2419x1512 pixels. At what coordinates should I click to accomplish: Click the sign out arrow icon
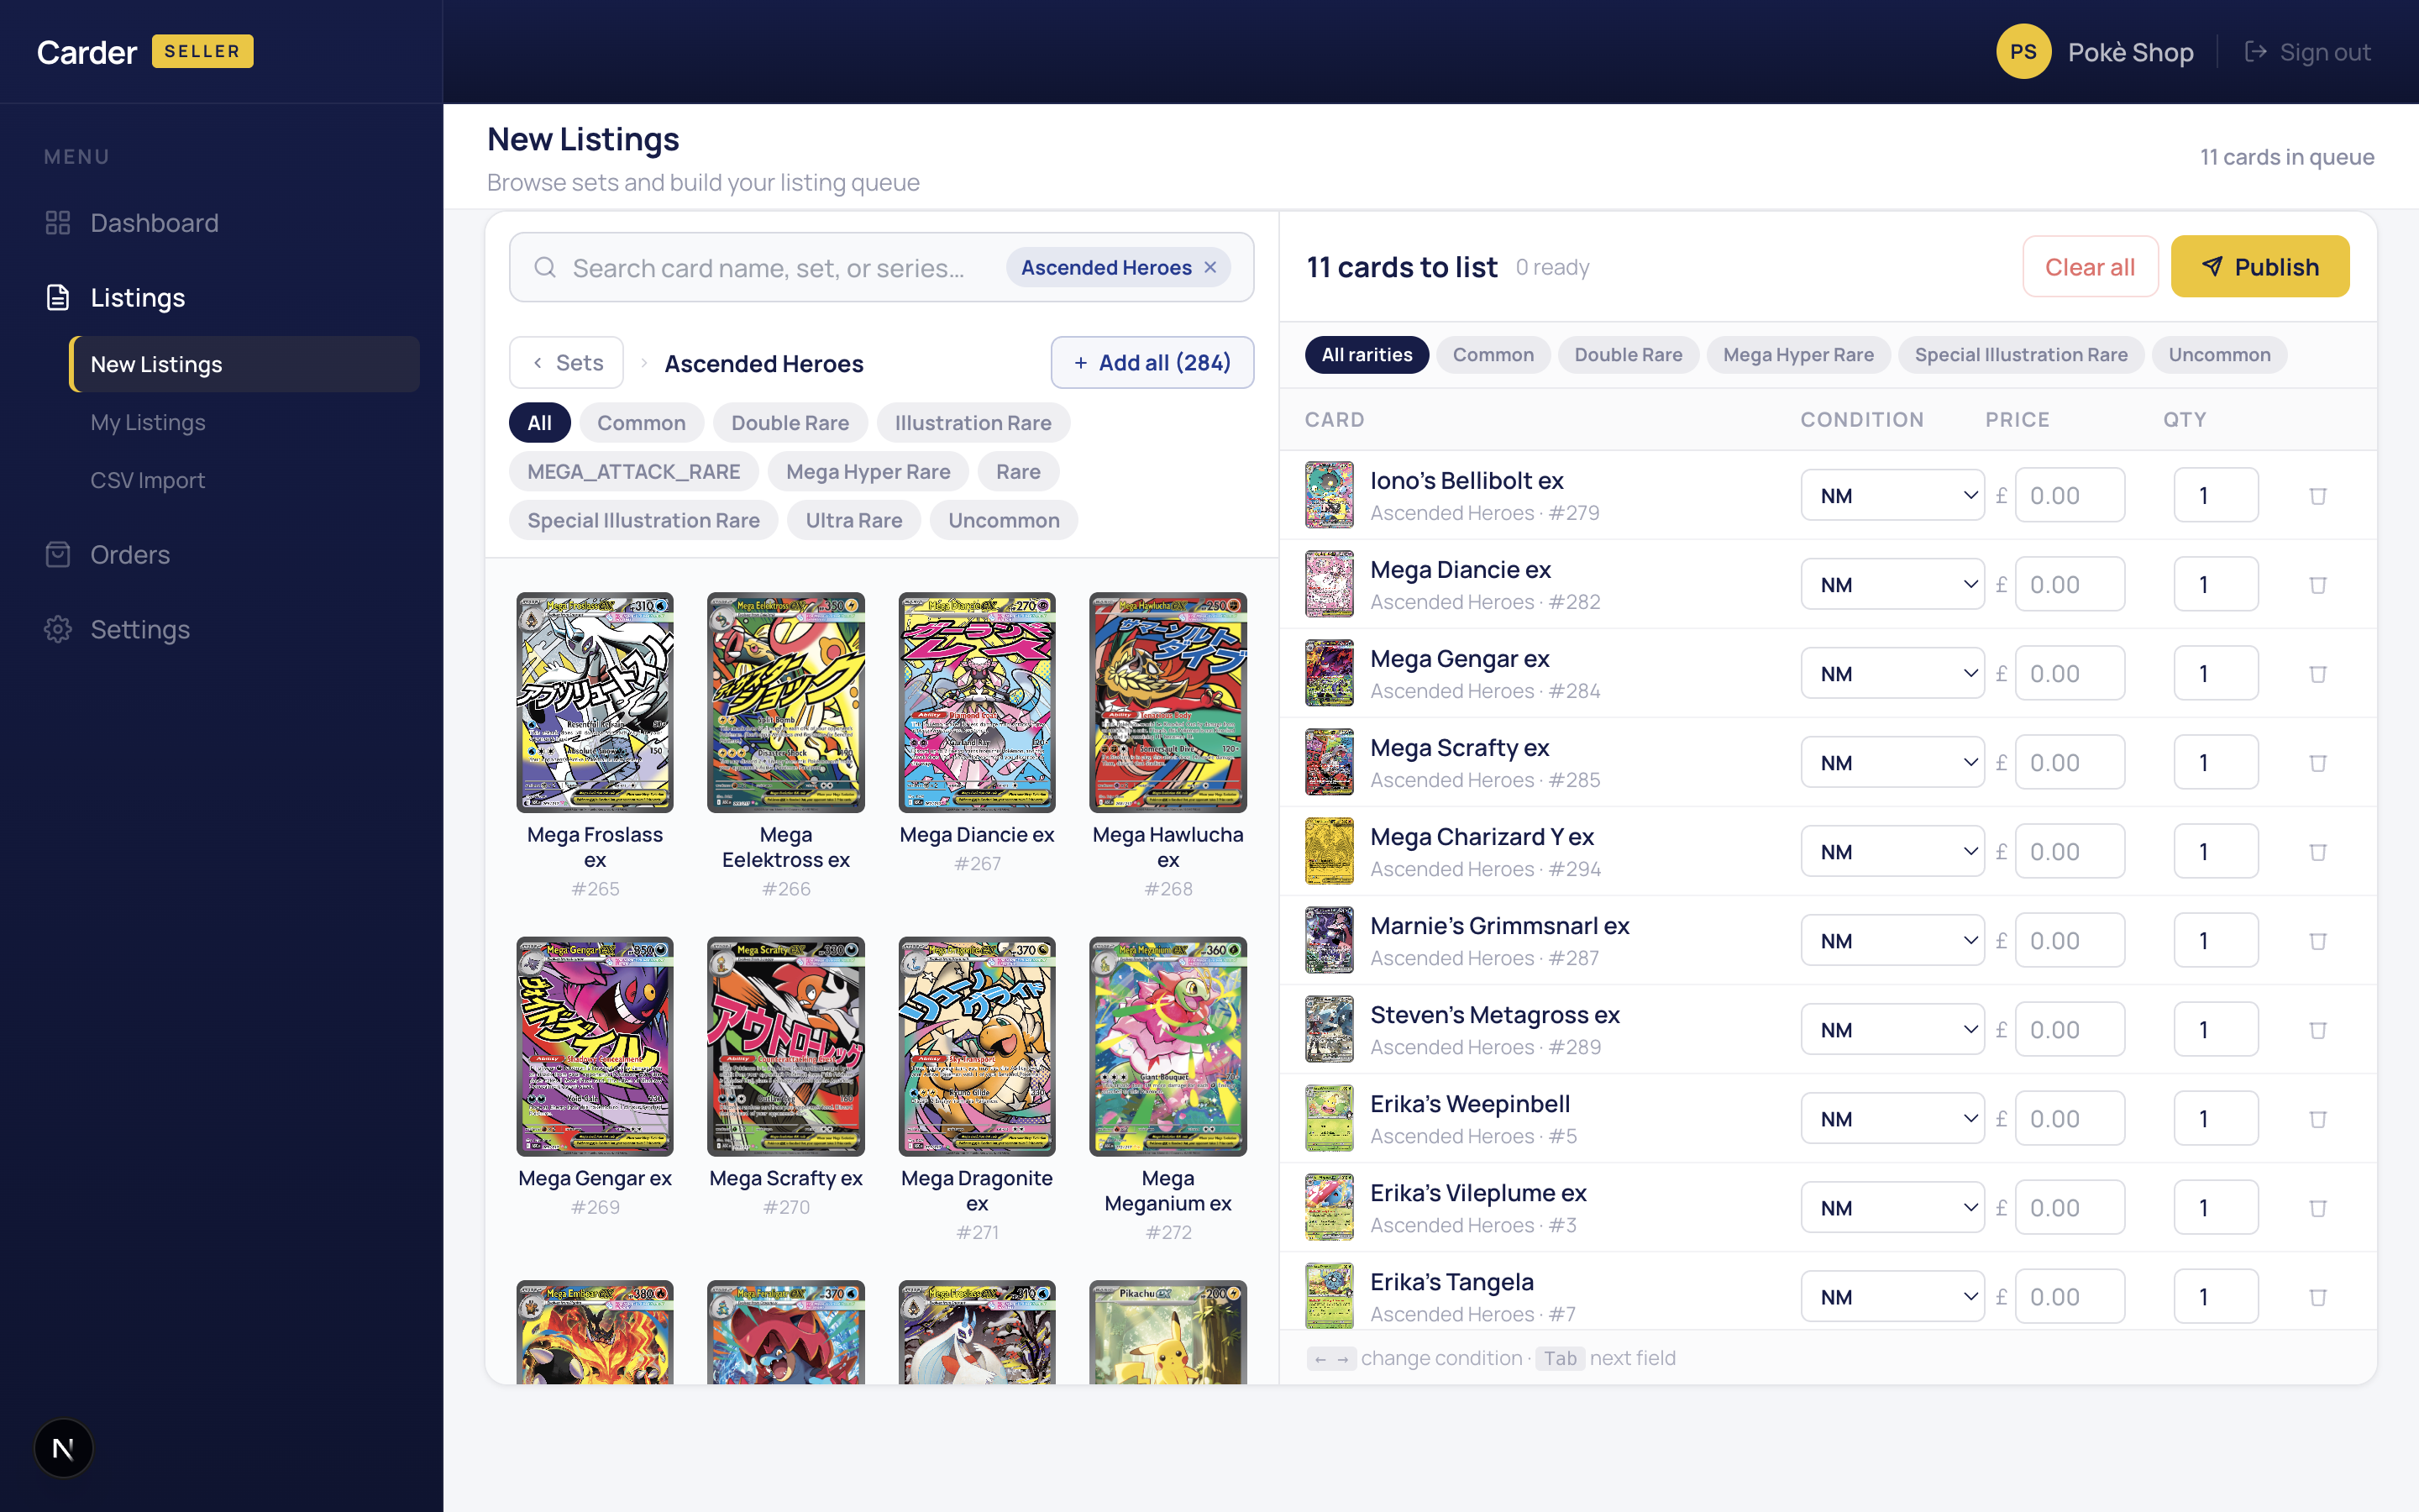(2258, 51)
